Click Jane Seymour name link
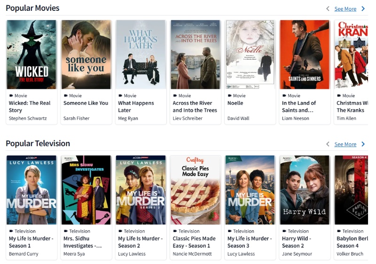 [x=297, y=254]
